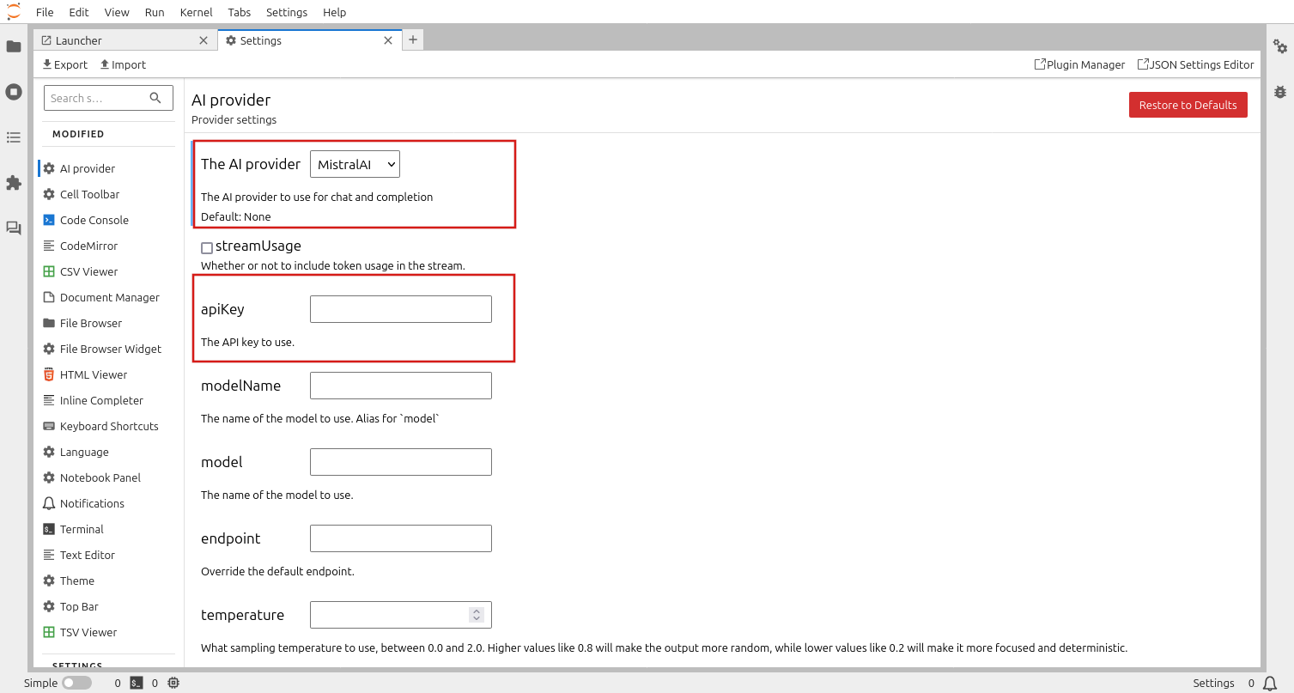This screenshot has height=693, width=1294.
Task: Open the Edit menu
Action: [x=78, y=12]
